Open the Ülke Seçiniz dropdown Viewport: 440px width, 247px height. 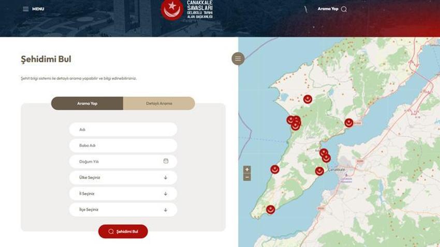(x=123, y=178)
